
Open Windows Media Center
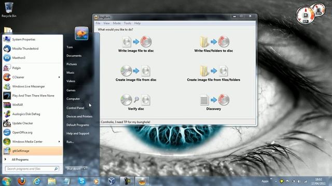pos(32,142)
